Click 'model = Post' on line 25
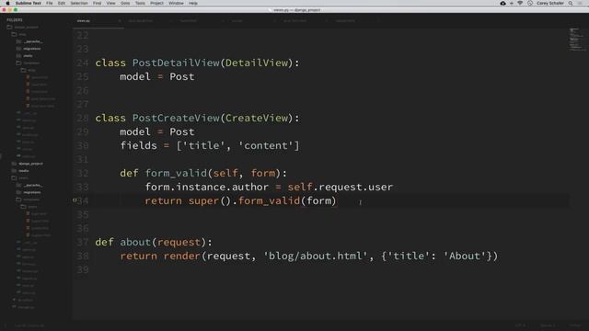 157,77
